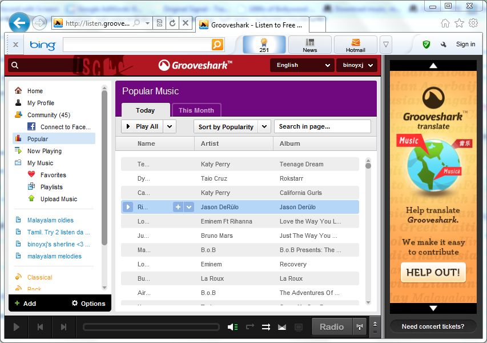Viewport: 487px width, 343px height.
Task: Click the Grooveshark search magnifier icon
Action: pos(15,65)
